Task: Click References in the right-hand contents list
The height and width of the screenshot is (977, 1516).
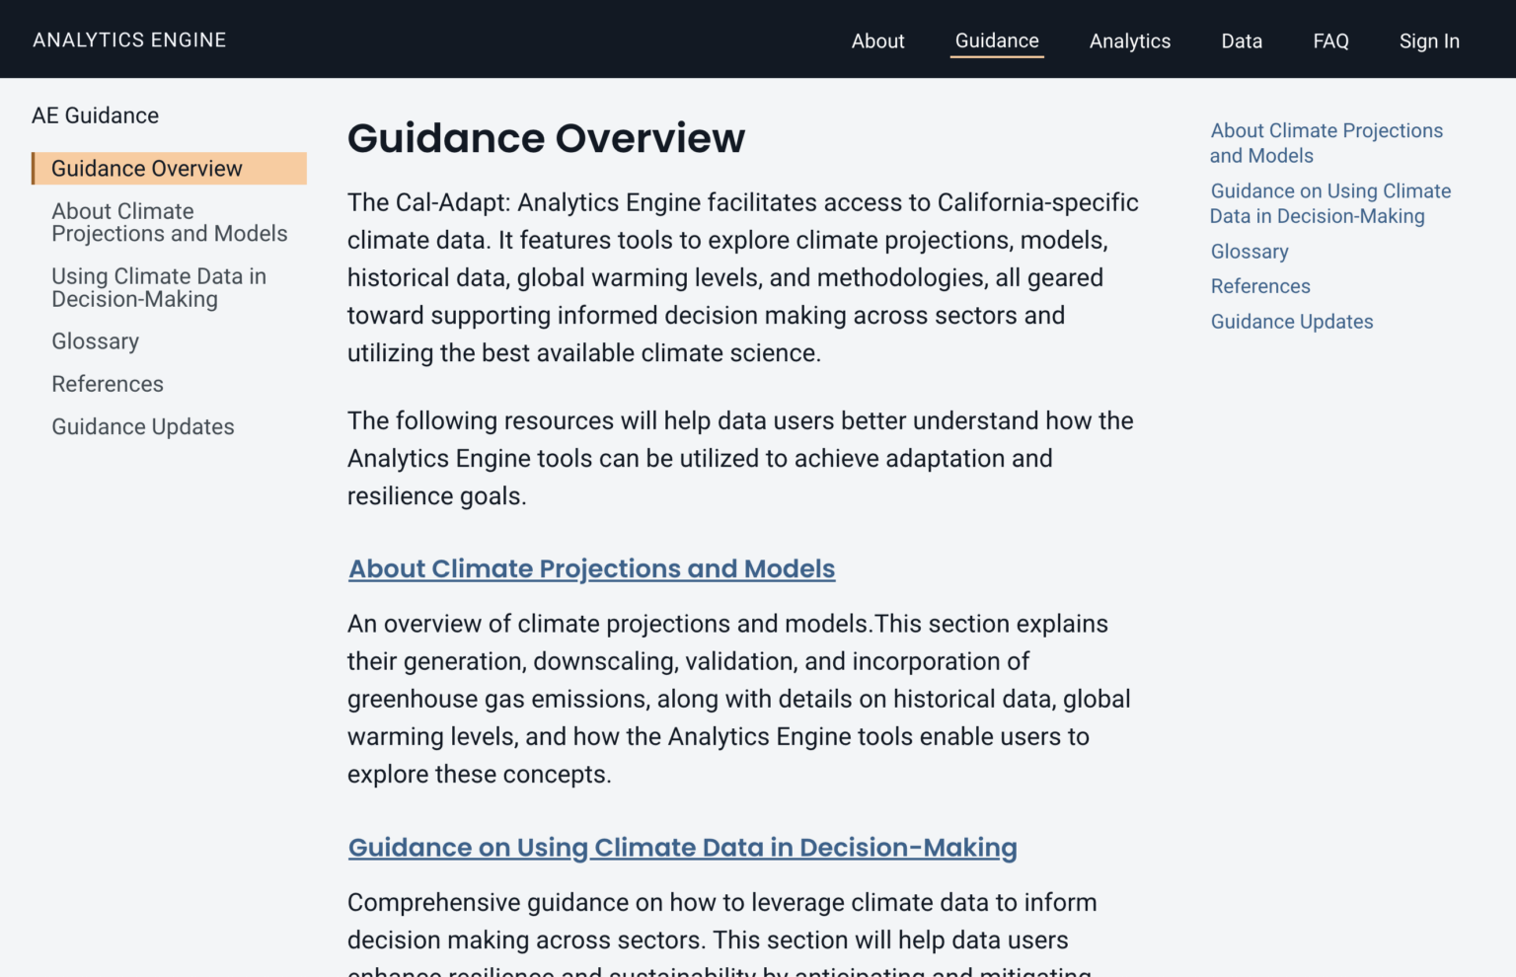Action: (1260, 286)
